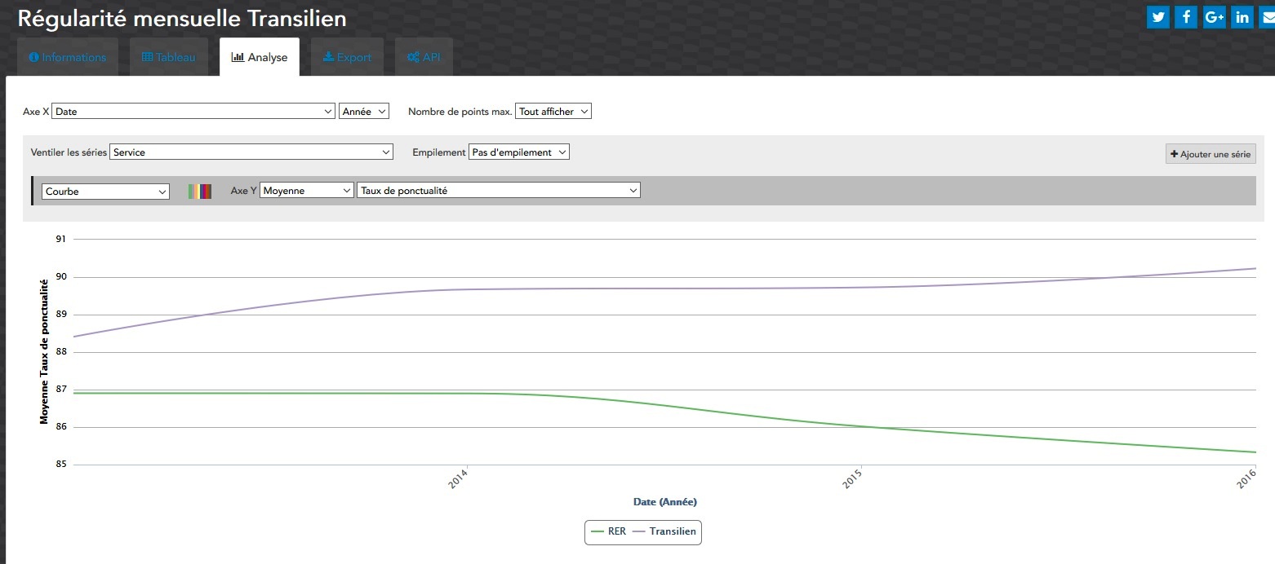This screenshot has height=564, width=1275.
Task: Open the Export tab
Action: (x=348, y=57)
